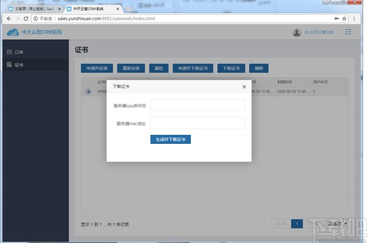This screenshot has height=243, width=368.
Task: Click the saved password key icon
Action: pos(336,19)
